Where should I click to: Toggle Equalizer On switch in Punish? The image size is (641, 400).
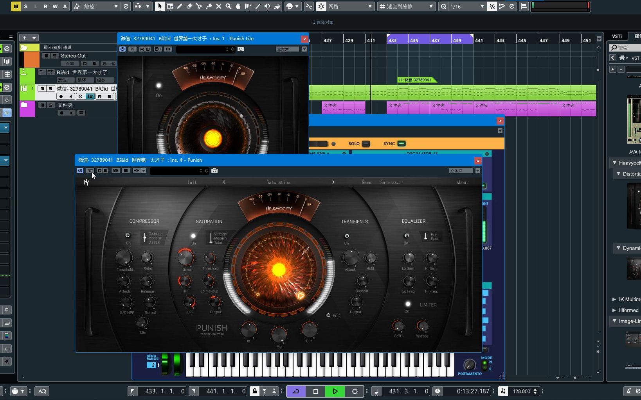407,236
